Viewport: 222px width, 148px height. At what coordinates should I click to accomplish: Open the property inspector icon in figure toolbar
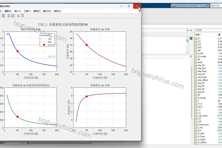[x=22, y=16]
